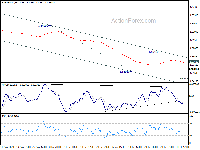
Task: Select the RSI(14) 33.5484 indicator label
Action: pyautogui.click(x=10, y=116)
